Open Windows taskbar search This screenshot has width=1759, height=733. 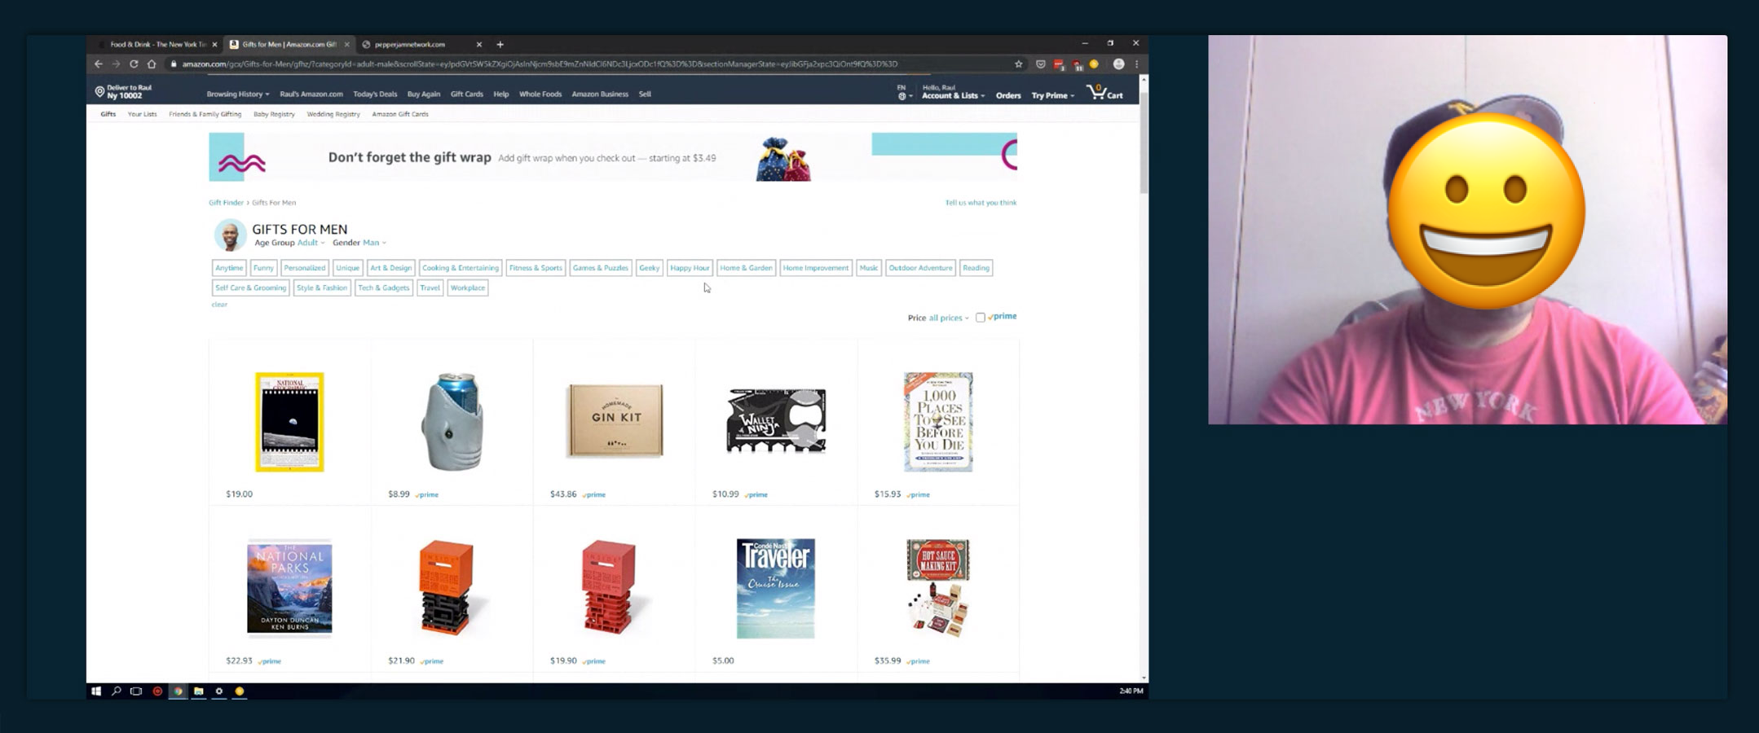(x=117, y=691)
